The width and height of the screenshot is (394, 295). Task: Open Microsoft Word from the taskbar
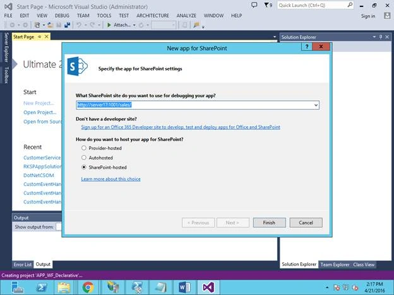click(184, 287)
